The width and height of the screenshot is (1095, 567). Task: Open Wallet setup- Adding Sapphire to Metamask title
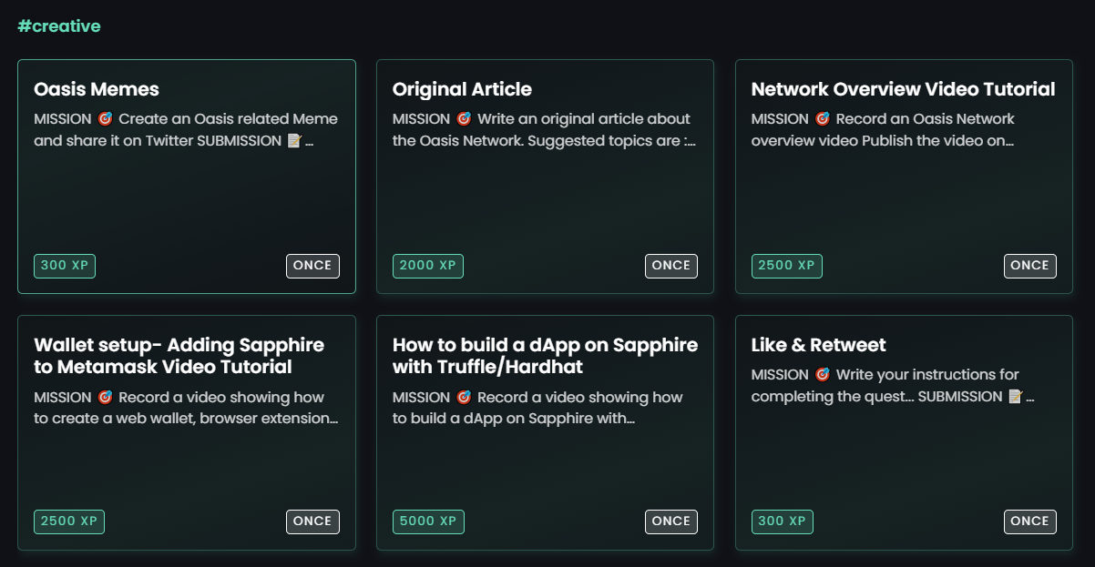tap(179, 356)
